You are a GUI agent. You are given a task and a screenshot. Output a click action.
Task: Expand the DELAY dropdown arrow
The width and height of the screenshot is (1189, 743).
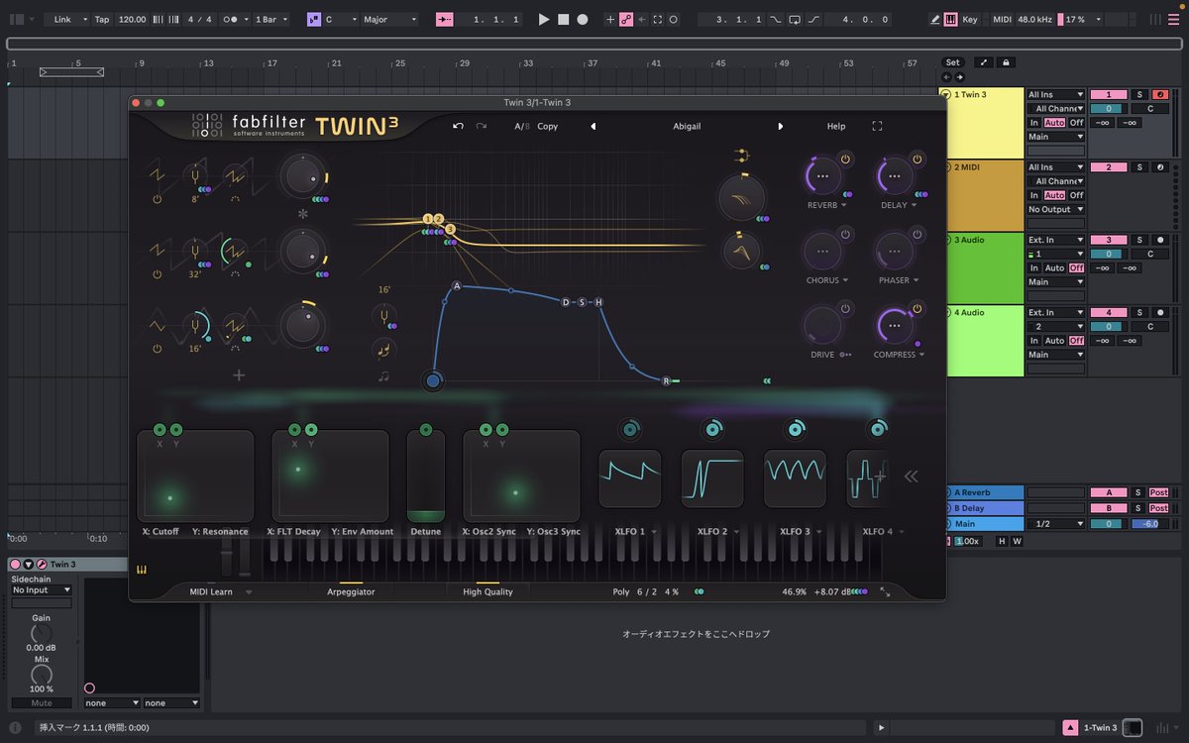pyautogui.click(x=914, y=206)
